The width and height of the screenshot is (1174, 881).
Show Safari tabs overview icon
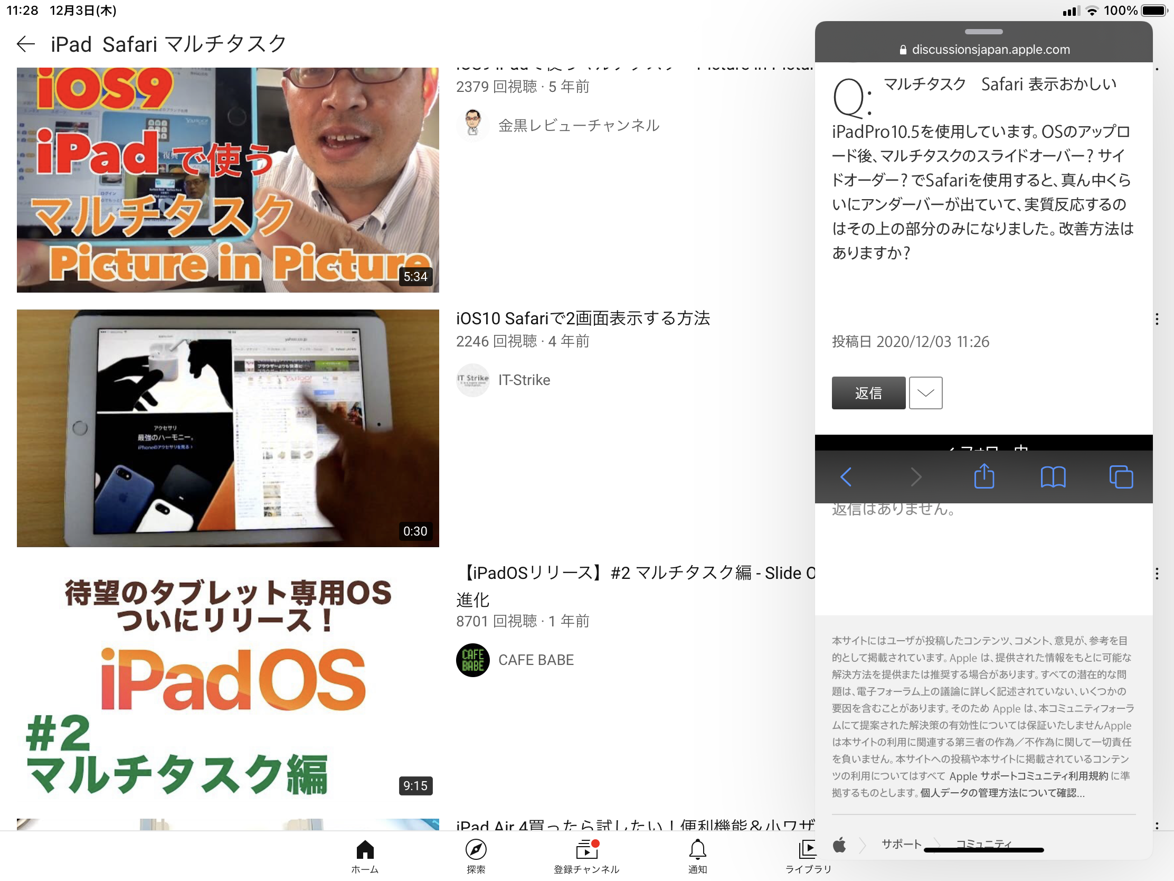click(1121, 476)
